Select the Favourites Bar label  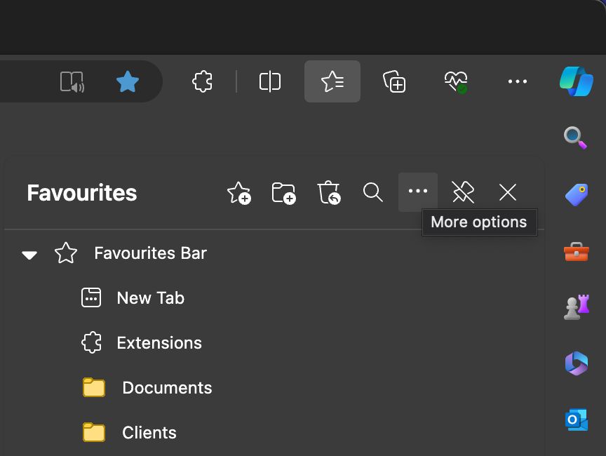(x=150, y=253)
